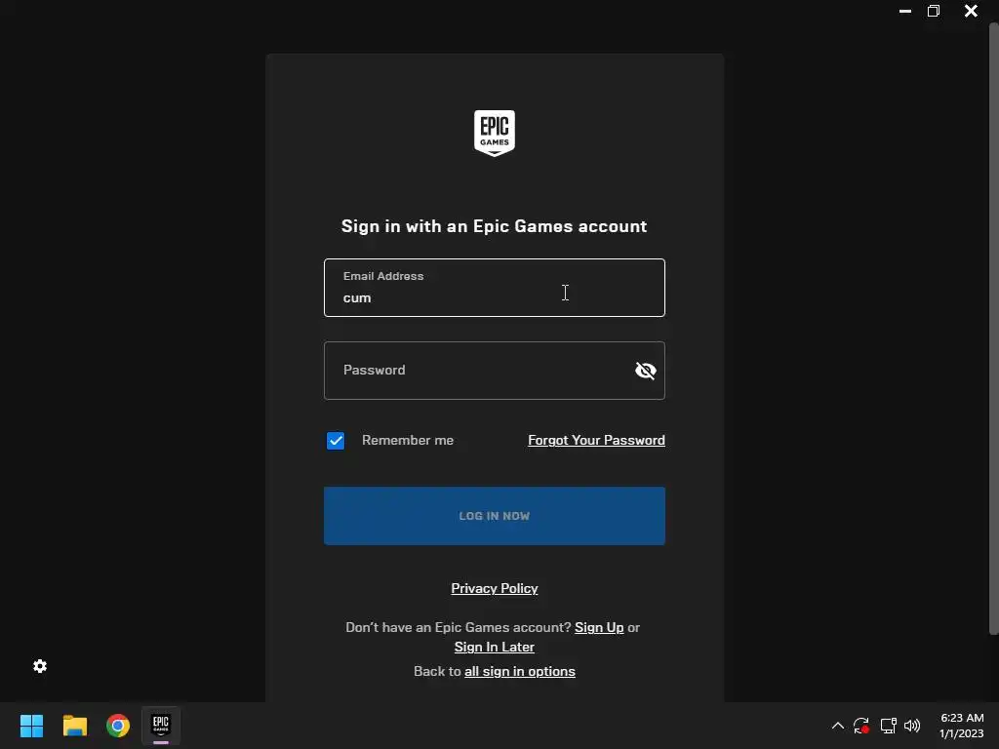Viewport: 999px width, 749px height.
Task: Click the Password input field
Action: pos(494,370)
